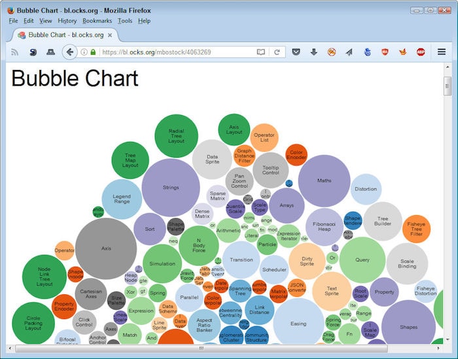Click the horizontal scrollbar right arrow
Image resolution: width=458 pixels, height=359 pixels.
[438, 349]
